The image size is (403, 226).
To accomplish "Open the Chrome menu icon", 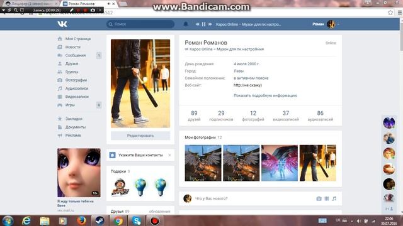I will coord(400,13).
